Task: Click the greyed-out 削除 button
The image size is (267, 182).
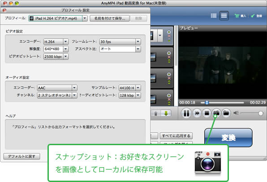Action: pyautogui.click(x=138, y=18)
